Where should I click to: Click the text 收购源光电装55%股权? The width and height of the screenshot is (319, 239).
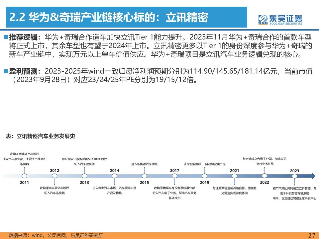pyautogui.click(x=54, y=188)
